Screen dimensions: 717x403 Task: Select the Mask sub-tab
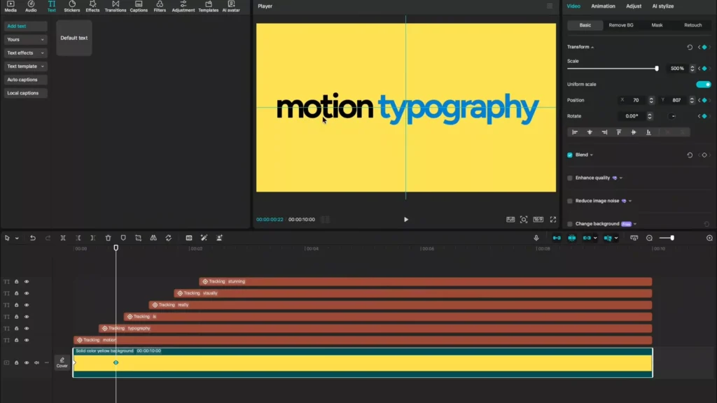[657, 25]
